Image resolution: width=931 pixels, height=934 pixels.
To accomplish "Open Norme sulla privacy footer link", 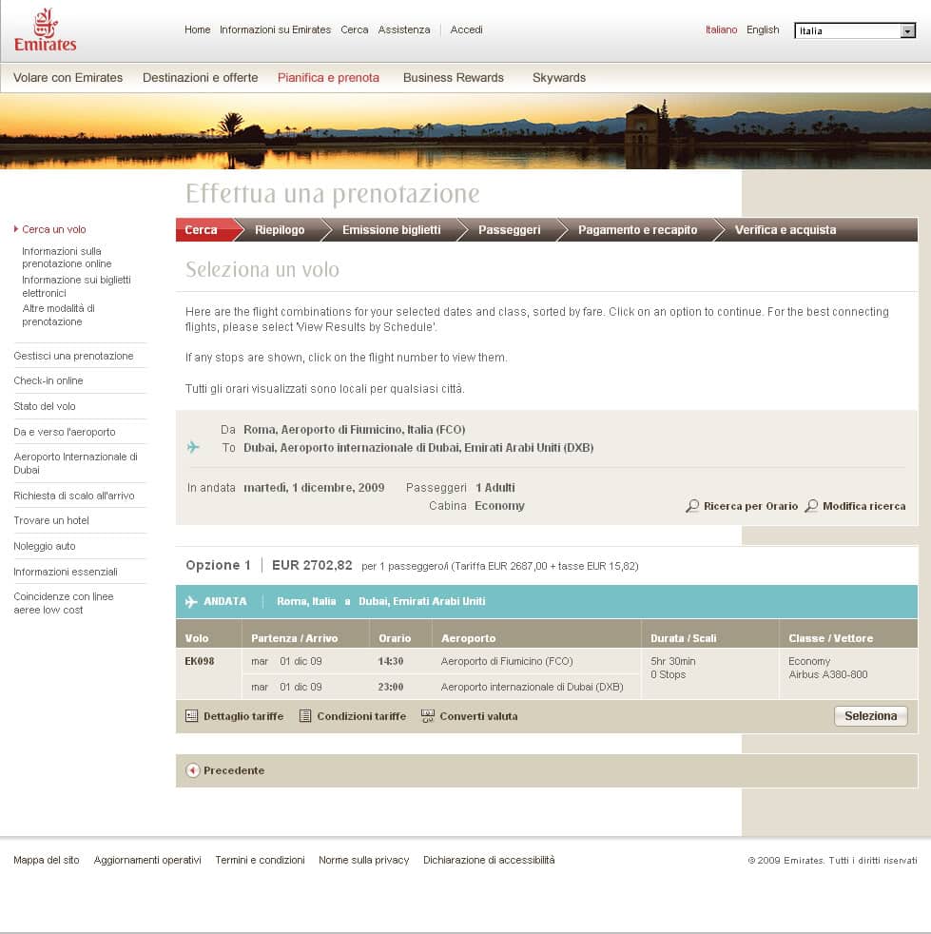I will (363, 860).
